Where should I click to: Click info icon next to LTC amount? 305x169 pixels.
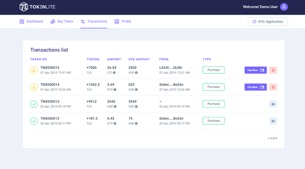pos(115,73)
